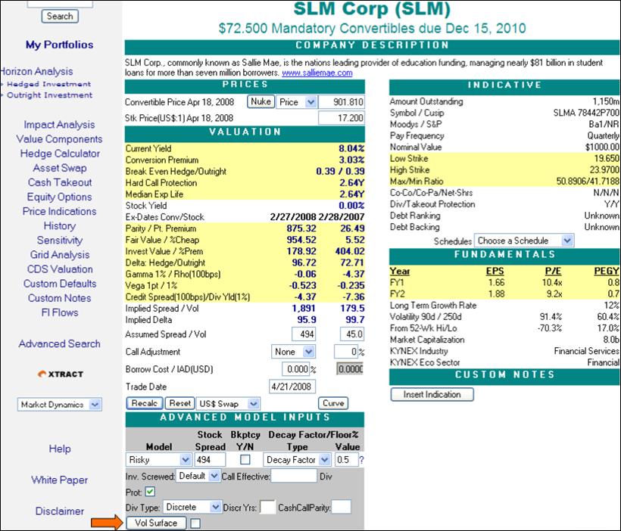
Task: Visit www.salliemae.com link
Action: (x=317, y=73)
